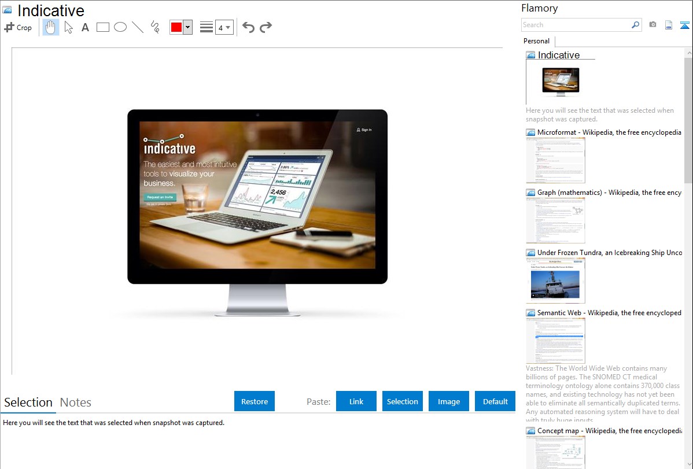Click the 'Paste:' label
This screenshot has width=693, height=469.
click(x=318, y=402)
